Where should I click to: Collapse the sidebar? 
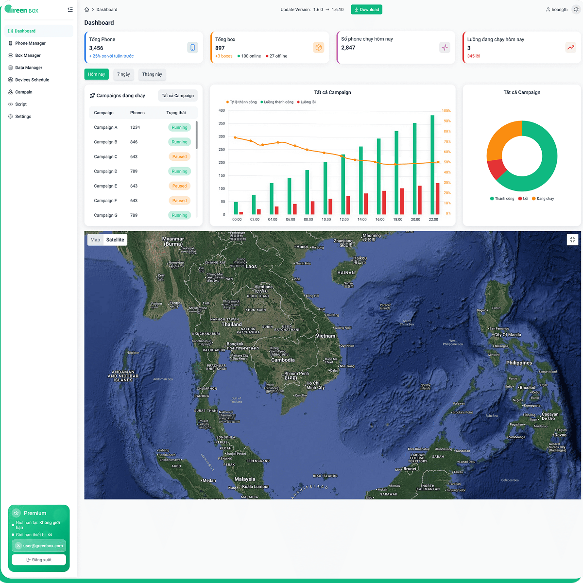pyautogui.click(x=69, y=9)
